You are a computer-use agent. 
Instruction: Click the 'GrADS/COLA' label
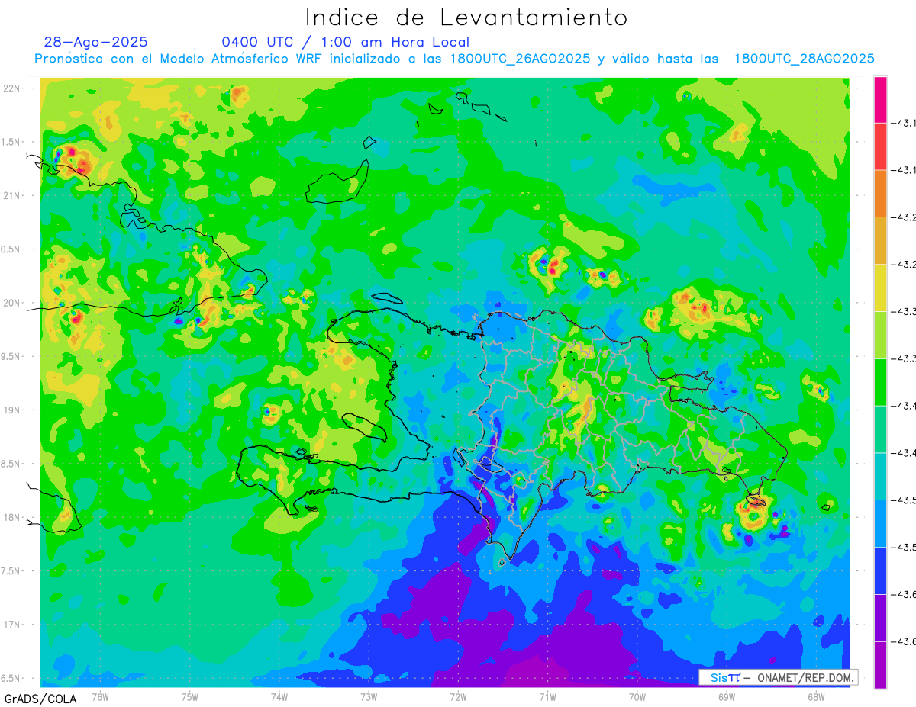tap(40, 699)
